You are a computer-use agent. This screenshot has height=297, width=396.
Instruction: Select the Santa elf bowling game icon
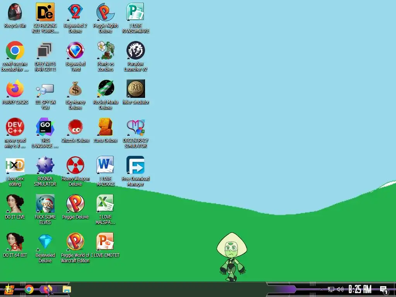[x=45, y=203]
